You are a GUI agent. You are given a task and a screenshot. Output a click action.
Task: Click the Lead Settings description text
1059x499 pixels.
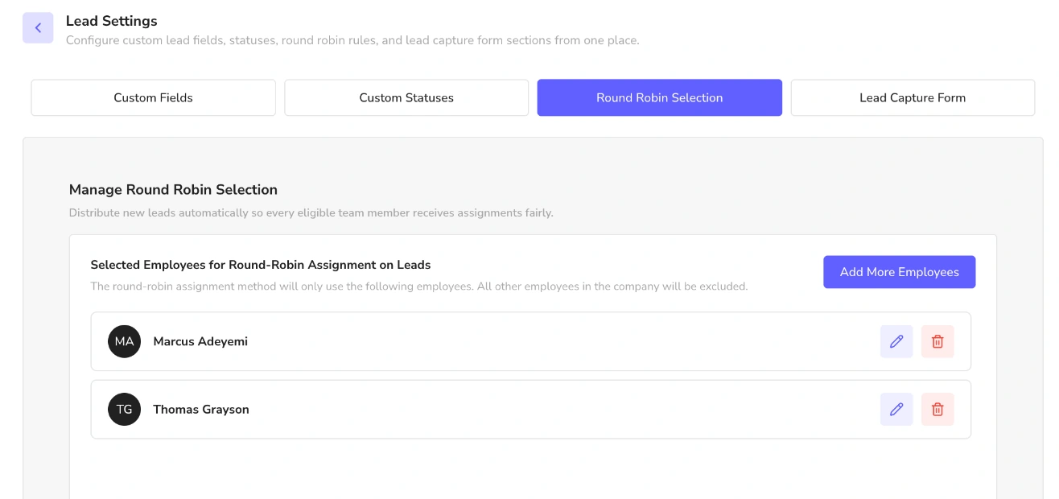[x=352, y=40]
